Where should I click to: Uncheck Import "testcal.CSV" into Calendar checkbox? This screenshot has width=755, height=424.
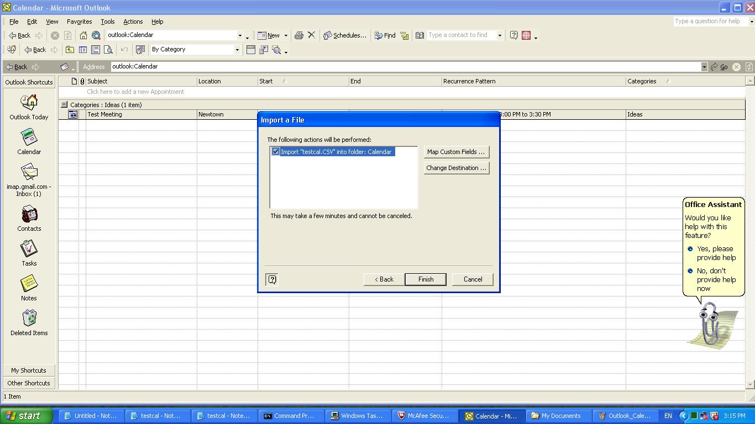point(276,152)
